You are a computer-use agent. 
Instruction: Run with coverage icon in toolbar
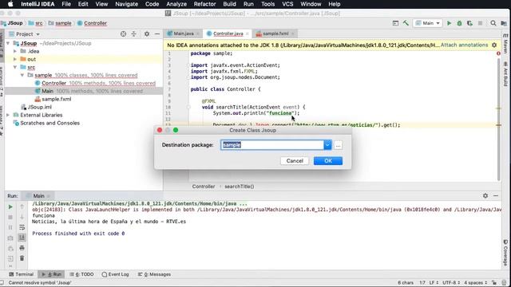pos(469,23)
